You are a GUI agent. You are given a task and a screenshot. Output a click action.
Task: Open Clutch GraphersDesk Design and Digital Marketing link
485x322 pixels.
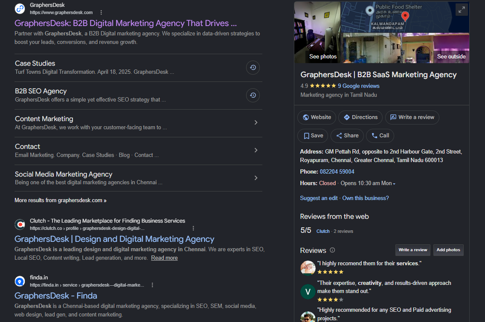pos(114,239)
